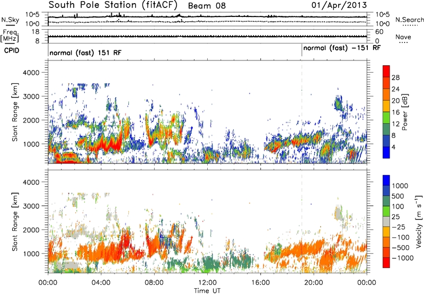The height and width of the screenshot is (294, 424).
Task: Click the red bottom segment of Velocity color bar
Action: coord(386,263)
